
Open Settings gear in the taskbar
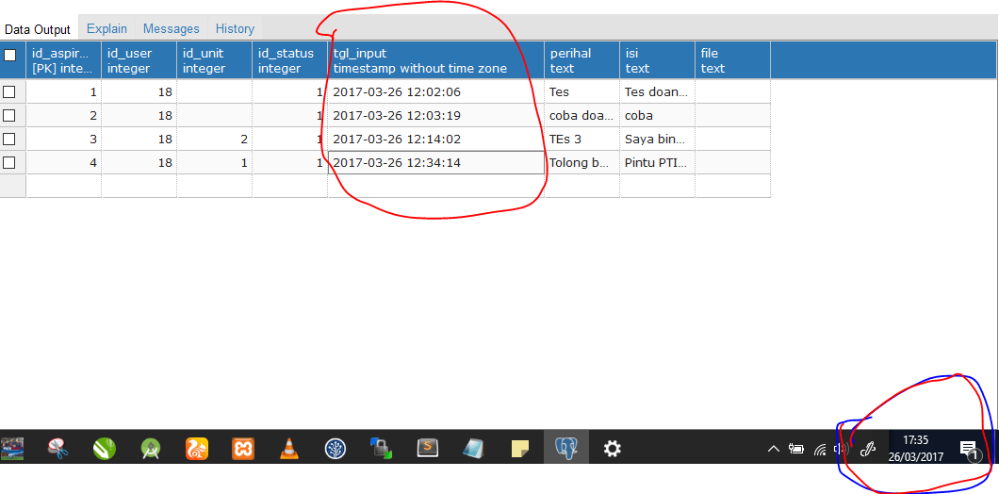pos(613,449)
